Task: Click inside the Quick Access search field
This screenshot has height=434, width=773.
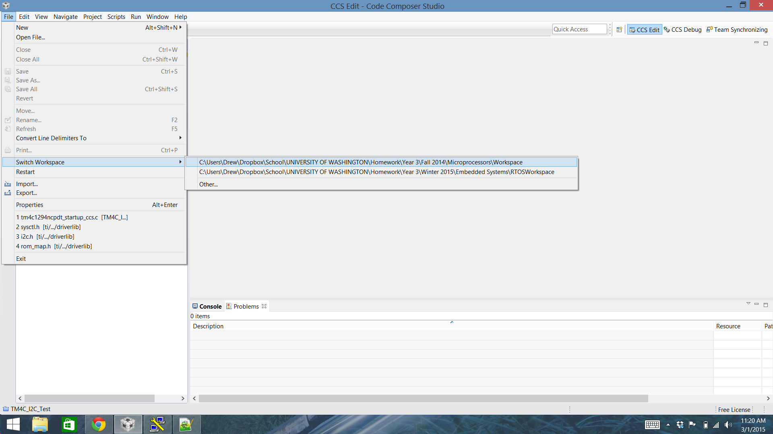Action: (579, 29)
